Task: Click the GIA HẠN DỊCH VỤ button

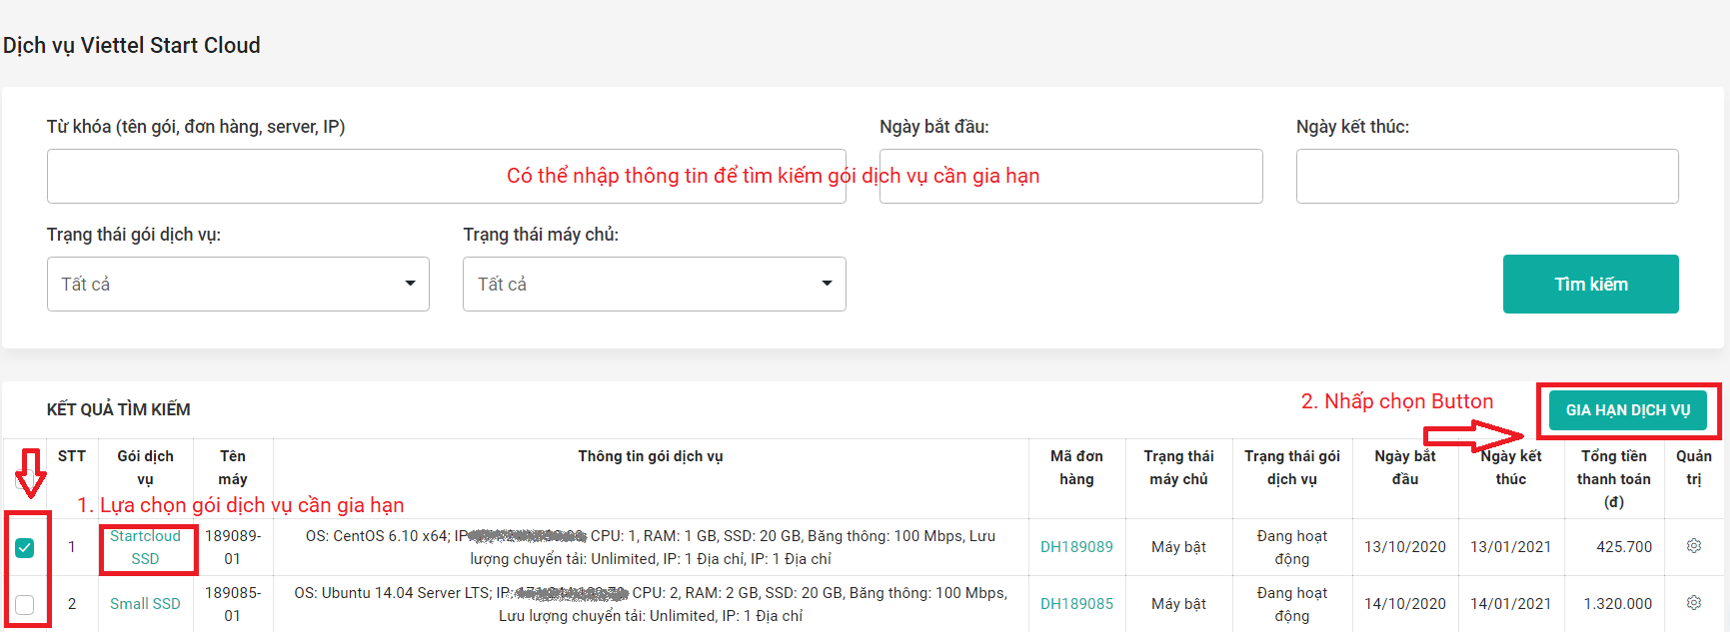Action: [1627, 410]
